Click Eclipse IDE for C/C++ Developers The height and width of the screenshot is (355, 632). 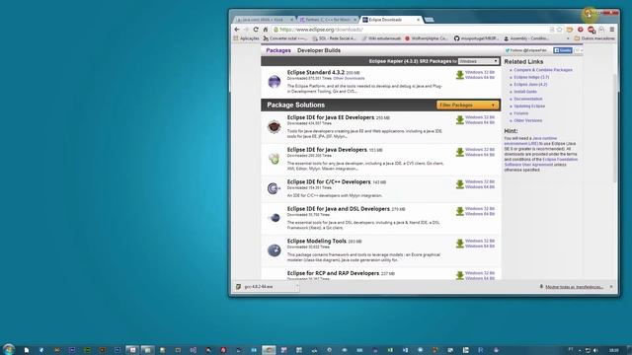point(329,181)
